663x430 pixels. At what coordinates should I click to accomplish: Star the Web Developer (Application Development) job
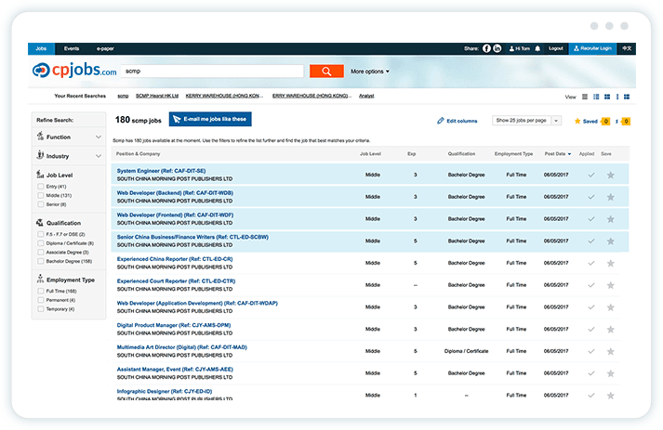point(610,307)
